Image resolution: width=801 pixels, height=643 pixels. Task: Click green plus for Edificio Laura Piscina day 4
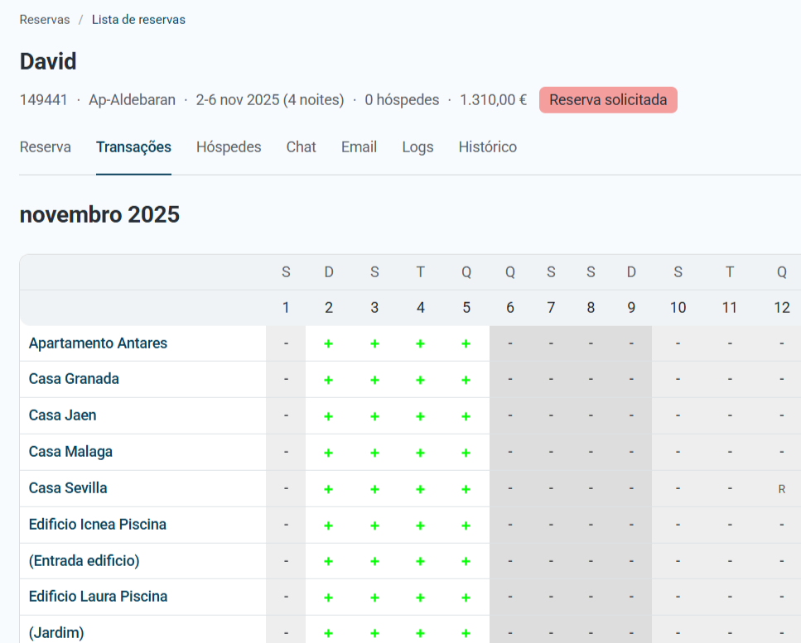pyautogui.click(x=421, y=597)
